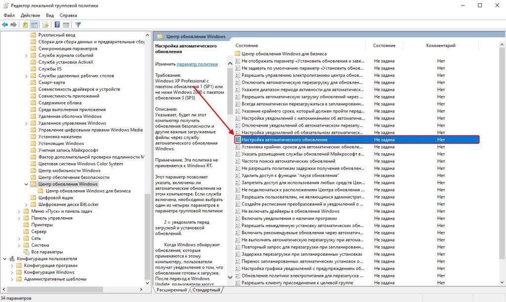Click the tree pane scroll-down arrow
506x302 pixels.
pos(147,283)
